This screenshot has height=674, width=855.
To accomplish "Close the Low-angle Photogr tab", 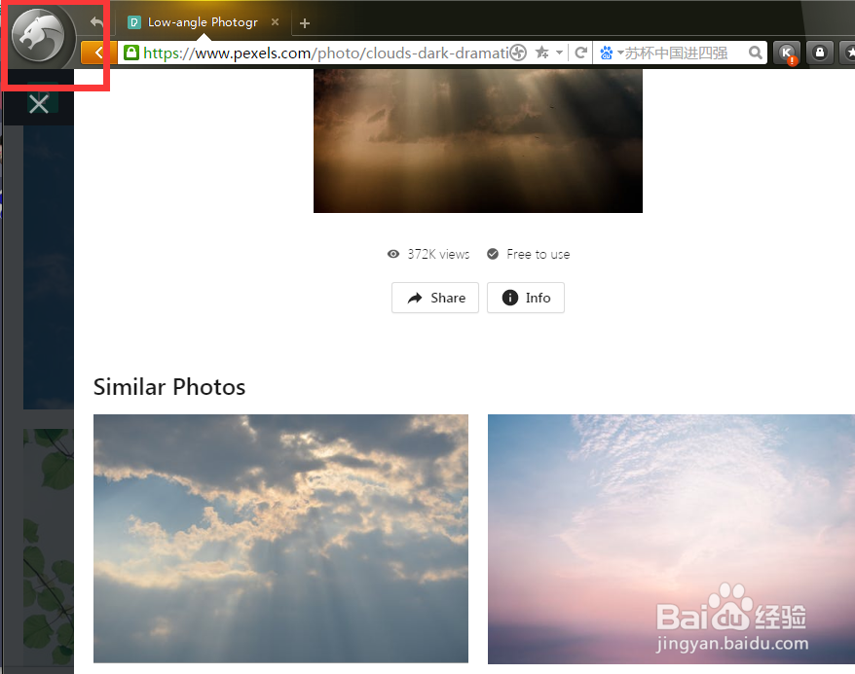I will (x=276, y=21).
